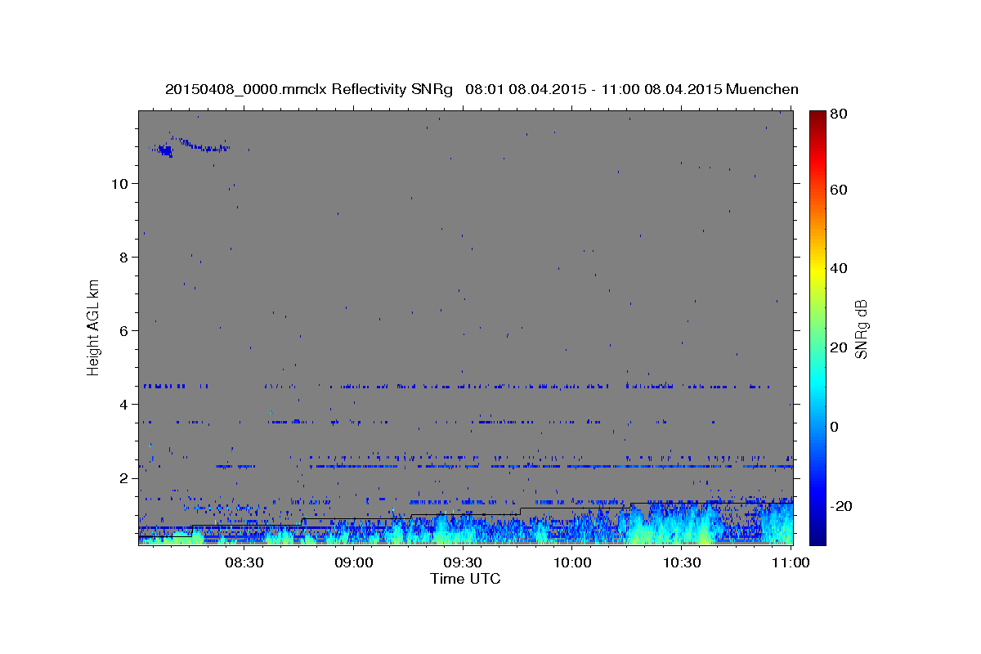This screenshot has height=654, width=981.
Task: Click the 09:30 time tick label
Action: click(x=464, y=562)
